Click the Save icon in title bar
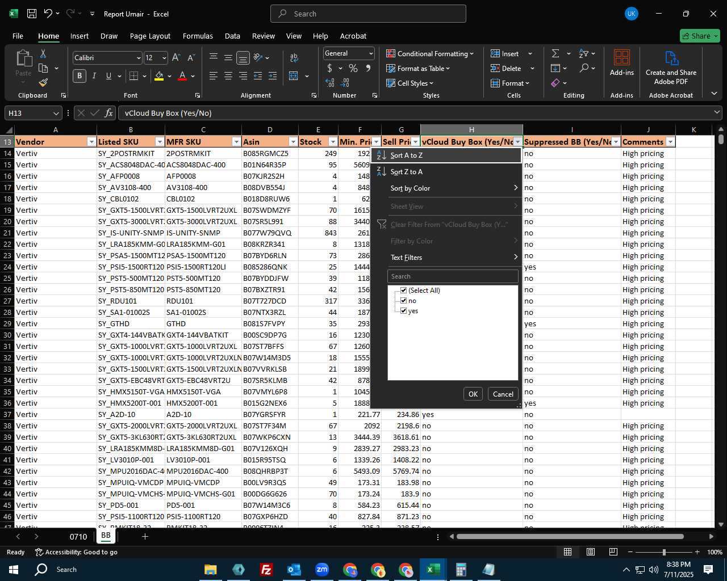The height and width of the screenshot is (581, 727). click(x=32, y=14)
